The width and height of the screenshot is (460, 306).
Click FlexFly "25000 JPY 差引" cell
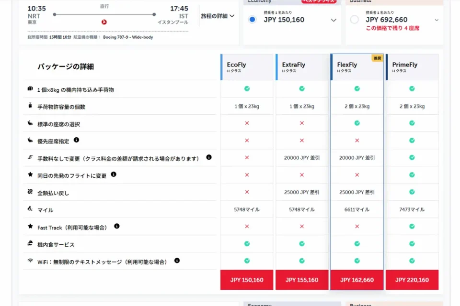point(357,192)
